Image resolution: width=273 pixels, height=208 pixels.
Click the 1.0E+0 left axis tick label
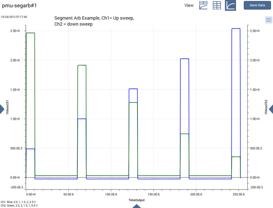(x=15, y=119)
